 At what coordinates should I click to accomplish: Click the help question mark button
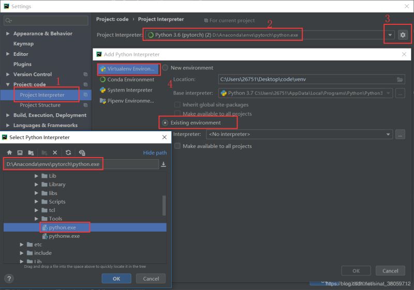coord(9,279)
